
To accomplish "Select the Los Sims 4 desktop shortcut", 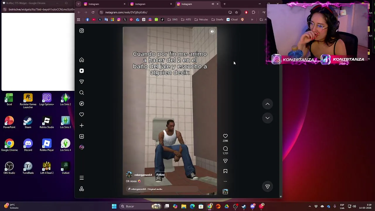I will [x=65, y=146].
